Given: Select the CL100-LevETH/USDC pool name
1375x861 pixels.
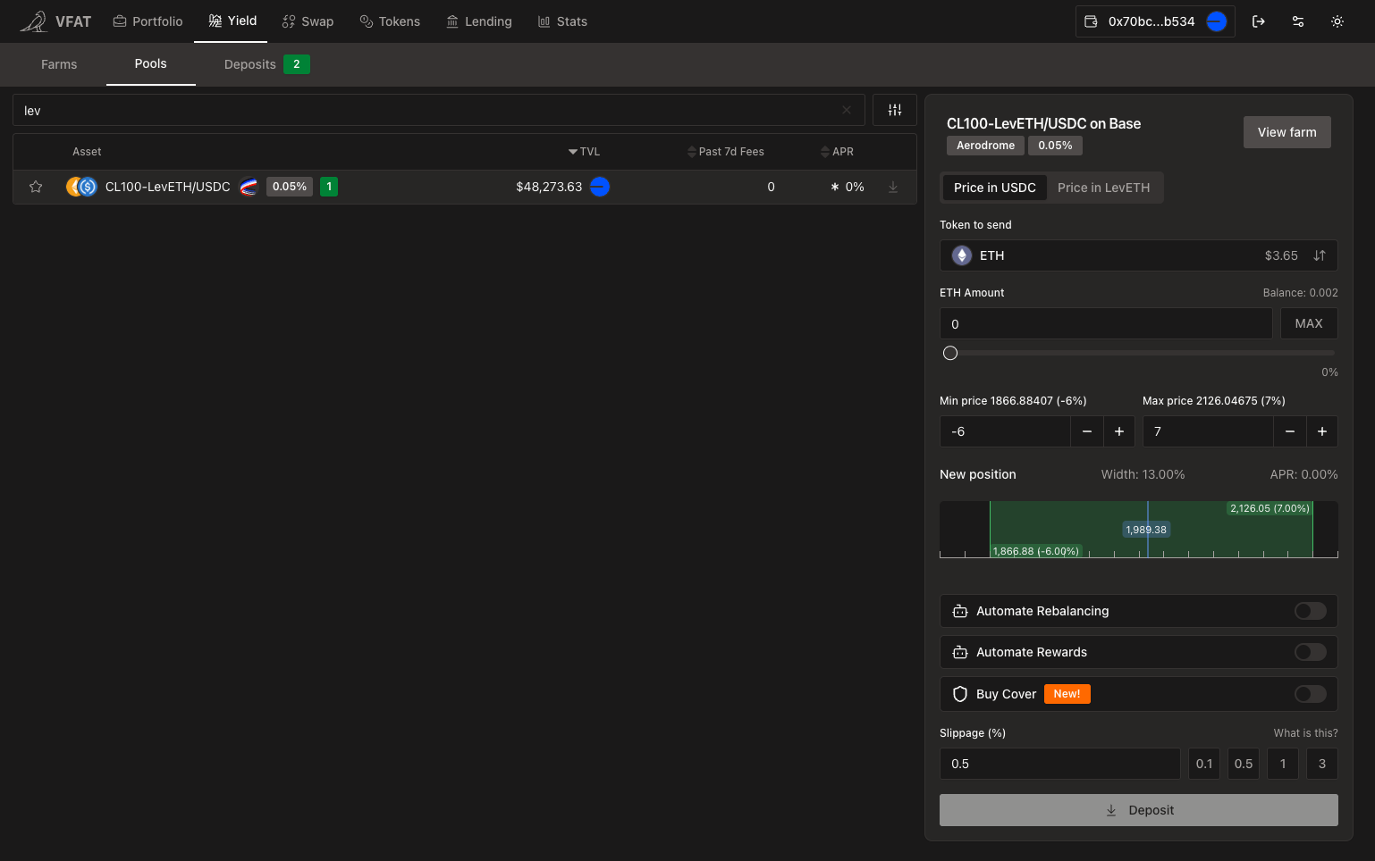Looking at the screenshot, I should [x=168, y=187].
